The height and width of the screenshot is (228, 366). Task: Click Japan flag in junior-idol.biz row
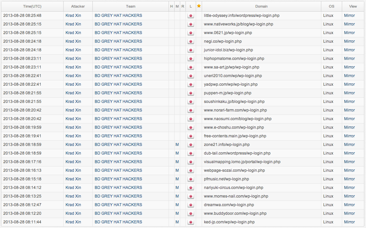[191, 50]
